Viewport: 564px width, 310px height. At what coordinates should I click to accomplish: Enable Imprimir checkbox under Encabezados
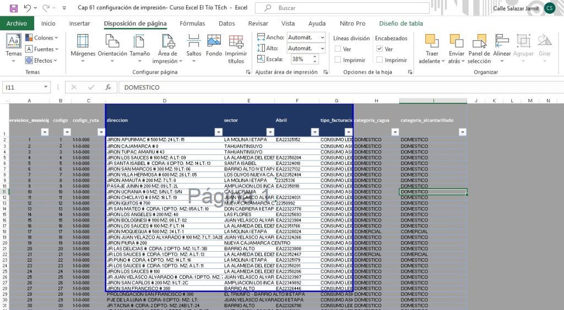[x=380, y=60]
